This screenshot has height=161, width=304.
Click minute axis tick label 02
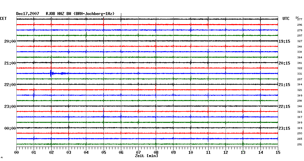click(51, 153)
